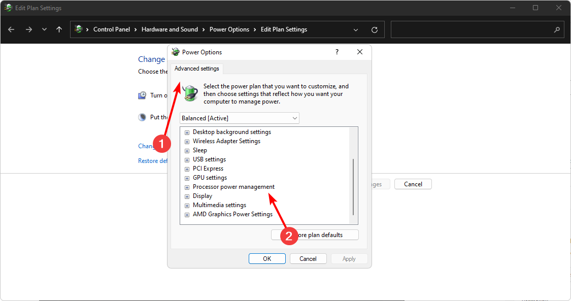This screenshot has width=571, height=301.
Task: Expand the Sleep node
Action: point(187,151)
